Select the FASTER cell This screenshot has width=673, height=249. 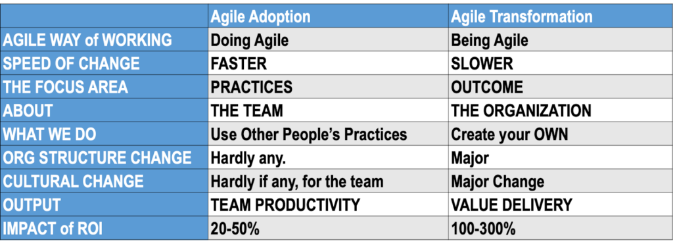tap(328, 64)
